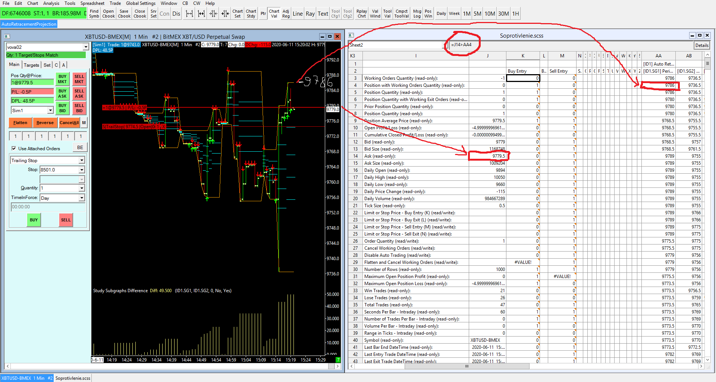This screenshot has height=382, width=716.
Task: Activate the Text drawing tool
Action: coord(323,14)
